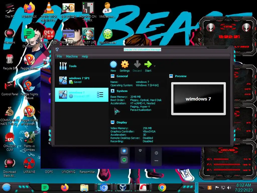Open the Settings gear in VirtualBox toolbar
The width and height of the screenshot is (257, 193).
coord(124,66)
